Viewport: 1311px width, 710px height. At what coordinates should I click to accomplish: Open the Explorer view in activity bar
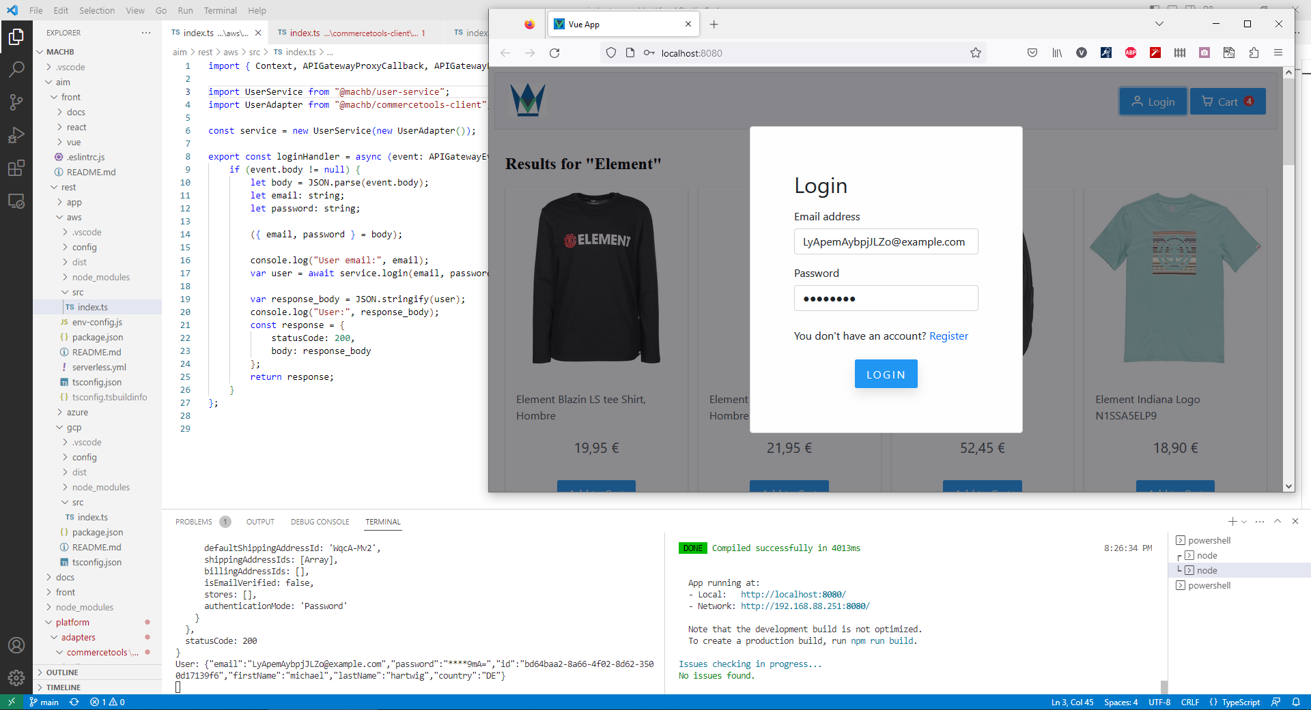pyautogui.click(x=16, y=37)
